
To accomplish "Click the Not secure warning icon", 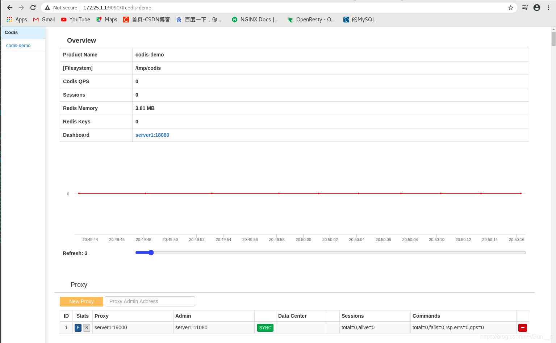I will (47, 8).
